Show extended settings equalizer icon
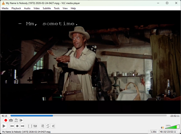Viewport: 181px width, 134px height. pyautogui.click(x=35, y=126)
